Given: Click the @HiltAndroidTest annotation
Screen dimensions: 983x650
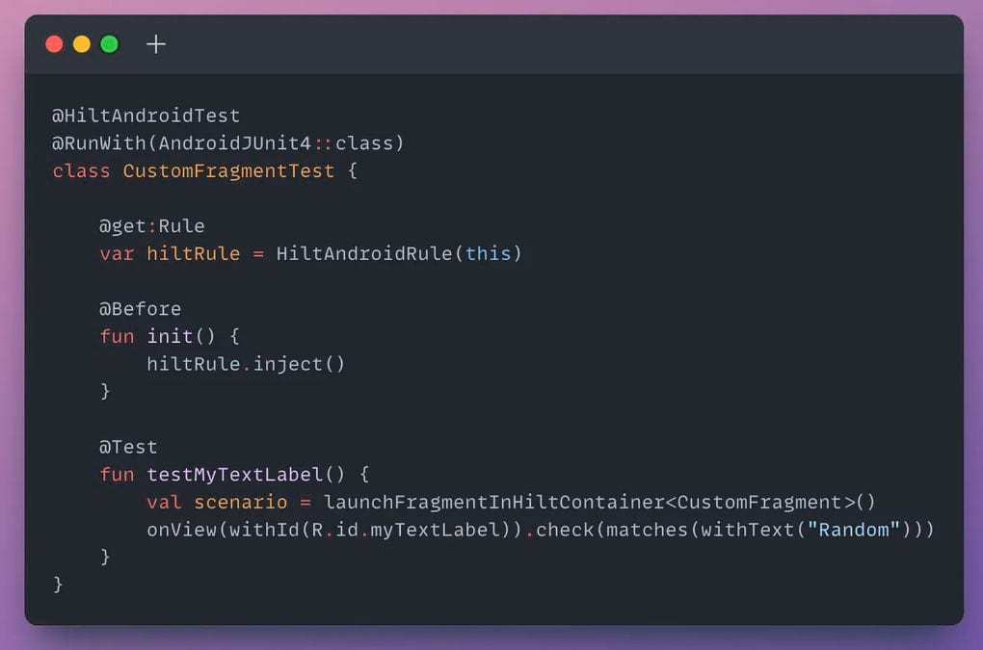Looking at the screenshot, I should pyautogui.click(x=146, y=116).
